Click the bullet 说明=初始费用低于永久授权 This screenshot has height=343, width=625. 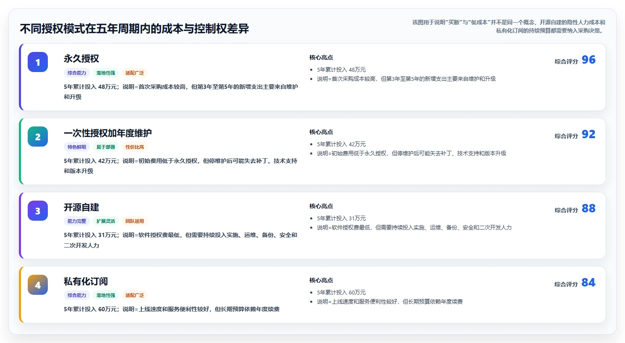point(412,153)
